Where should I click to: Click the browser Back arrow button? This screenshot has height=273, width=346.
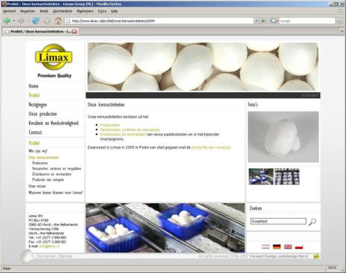[7, 21]
